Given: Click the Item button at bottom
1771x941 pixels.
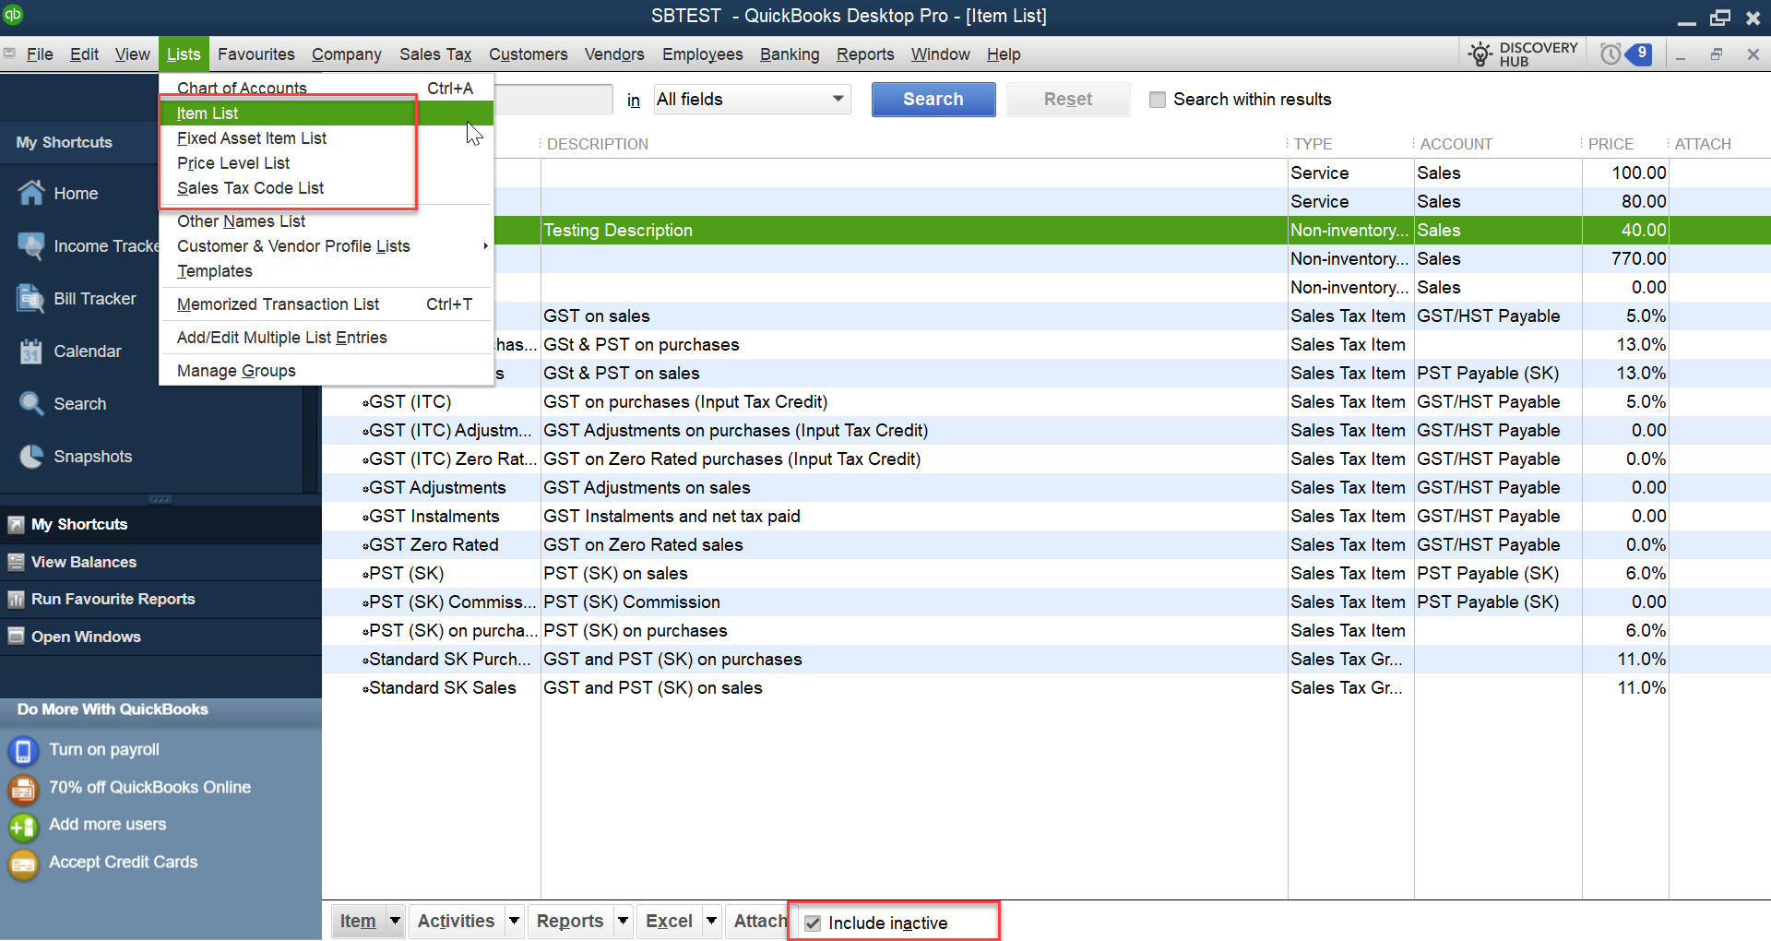Looking at the screenshot, I should pos(358,921).
